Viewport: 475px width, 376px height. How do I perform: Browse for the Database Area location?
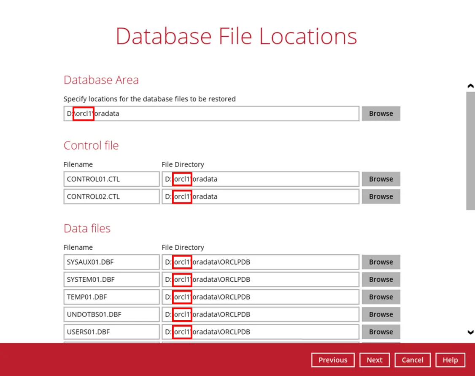click(380, 113)
